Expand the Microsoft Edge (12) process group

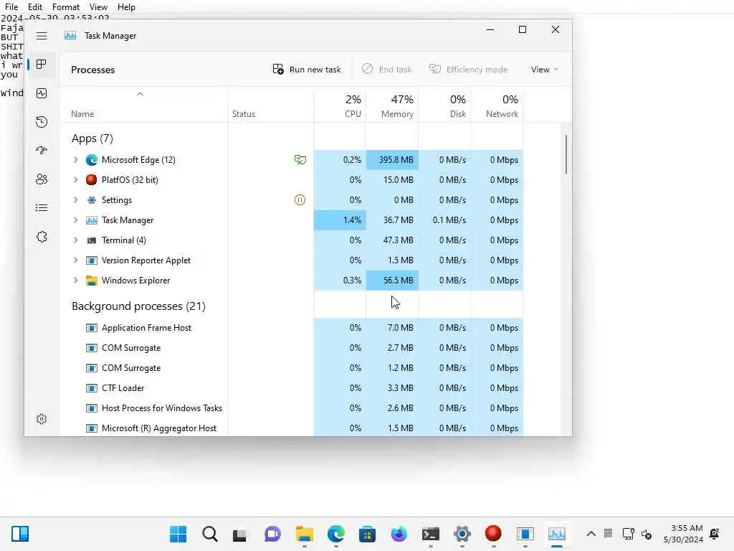pyautogui.click(x=75, y=160)
